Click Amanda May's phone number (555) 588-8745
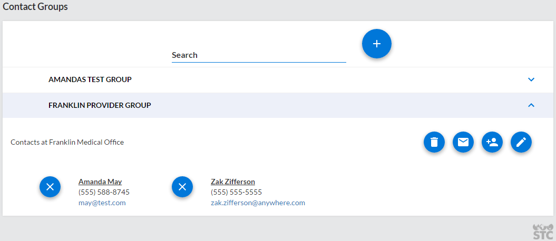This screenshot has width=556, height=241. (x=104, y=192)
